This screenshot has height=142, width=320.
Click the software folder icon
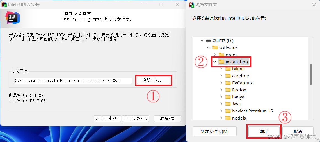(215, 48)
